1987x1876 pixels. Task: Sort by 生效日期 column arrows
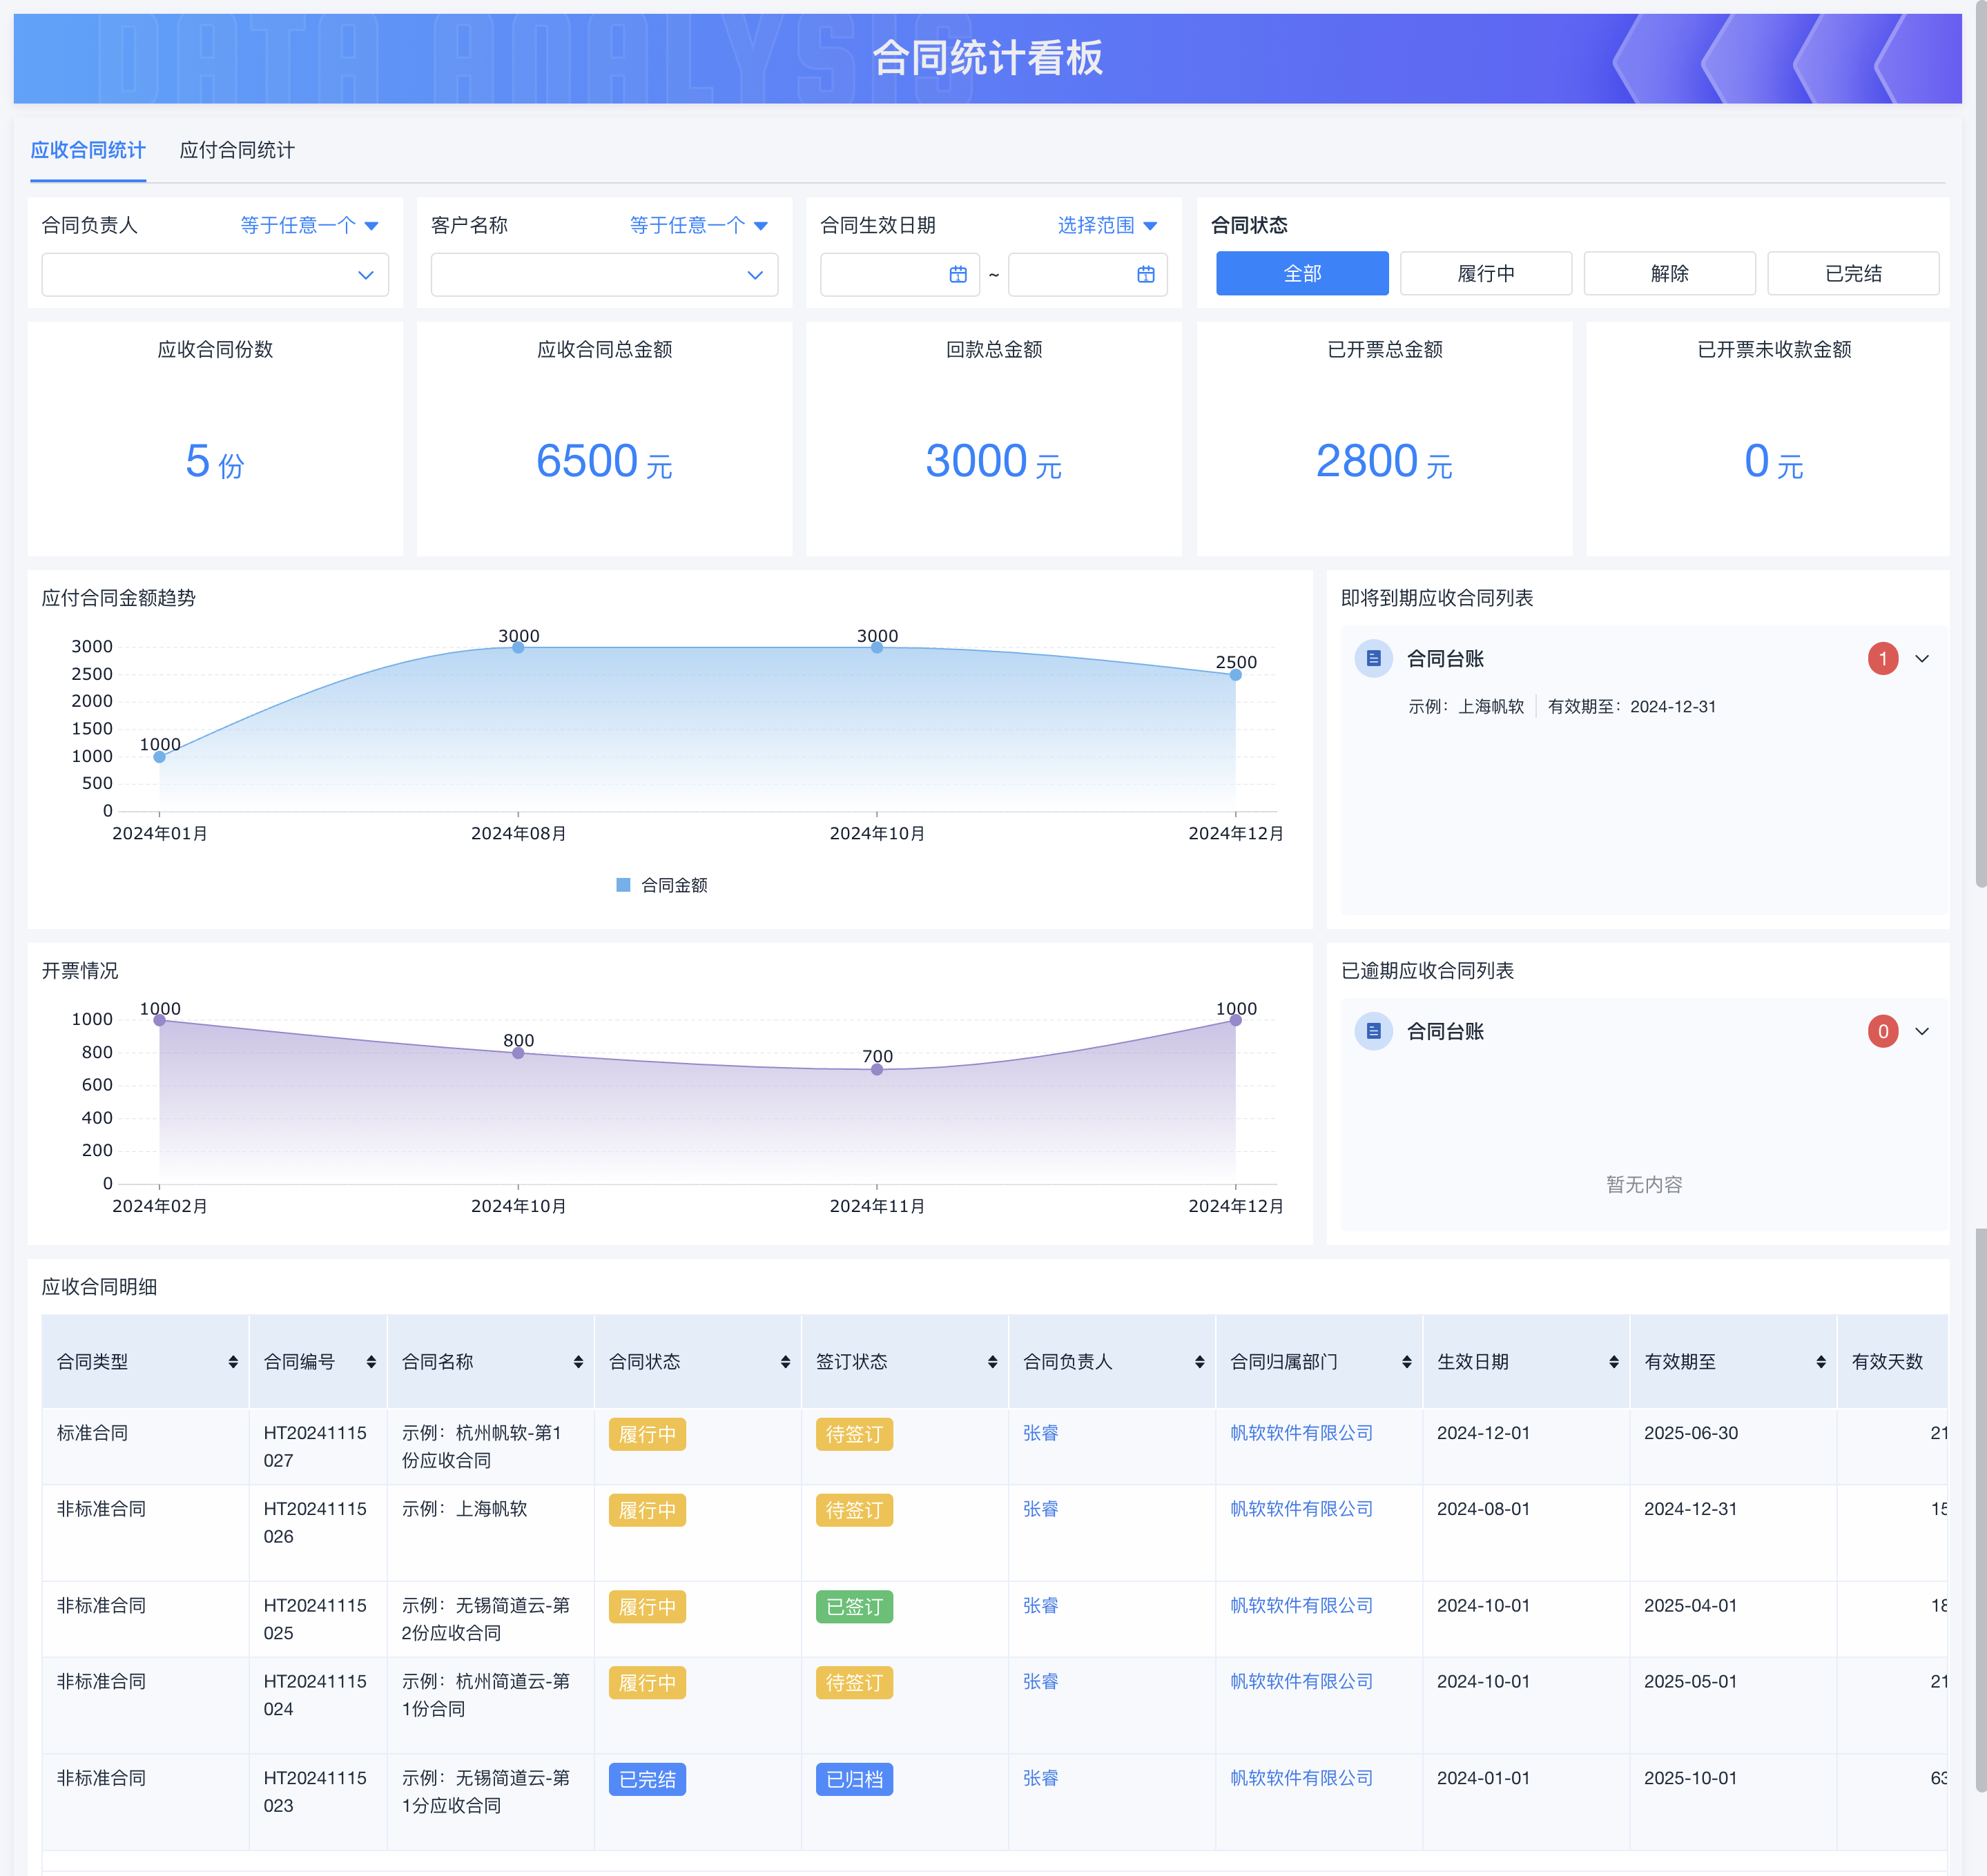(1613, 1362)
